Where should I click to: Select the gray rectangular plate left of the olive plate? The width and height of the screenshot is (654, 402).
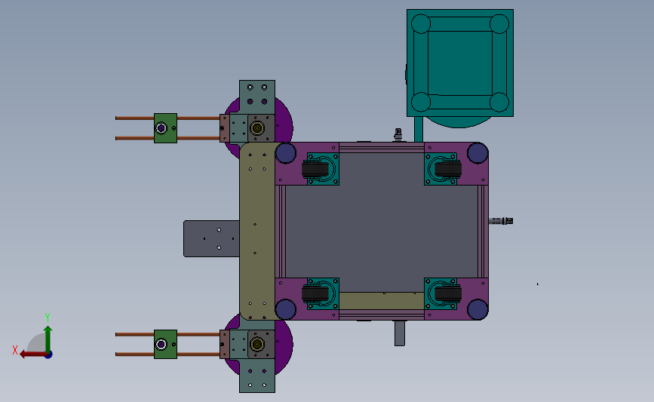211,238
